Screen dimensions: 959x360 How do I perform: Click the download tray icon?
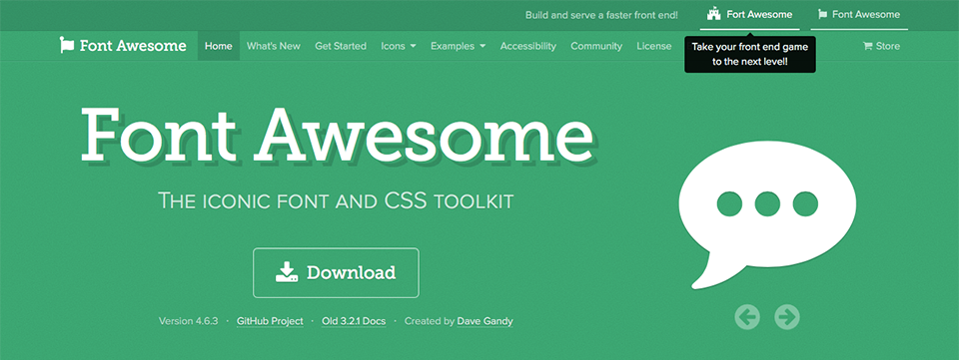point(287,272)
